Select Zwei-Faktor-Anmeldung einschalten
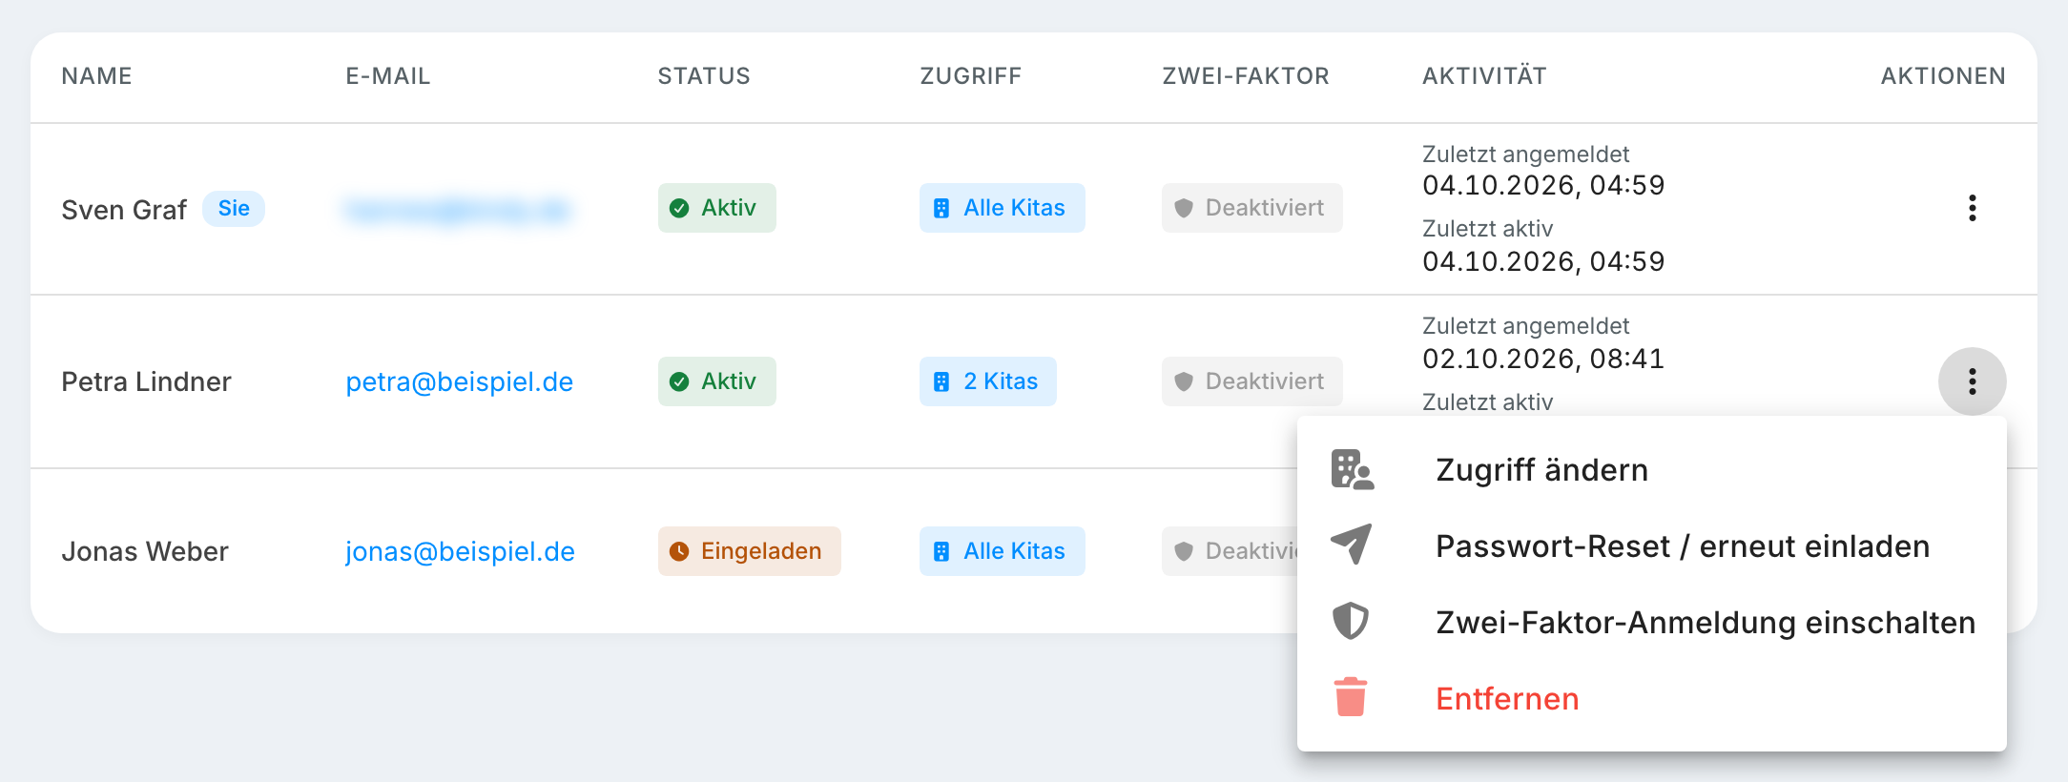 [1652, 622]
